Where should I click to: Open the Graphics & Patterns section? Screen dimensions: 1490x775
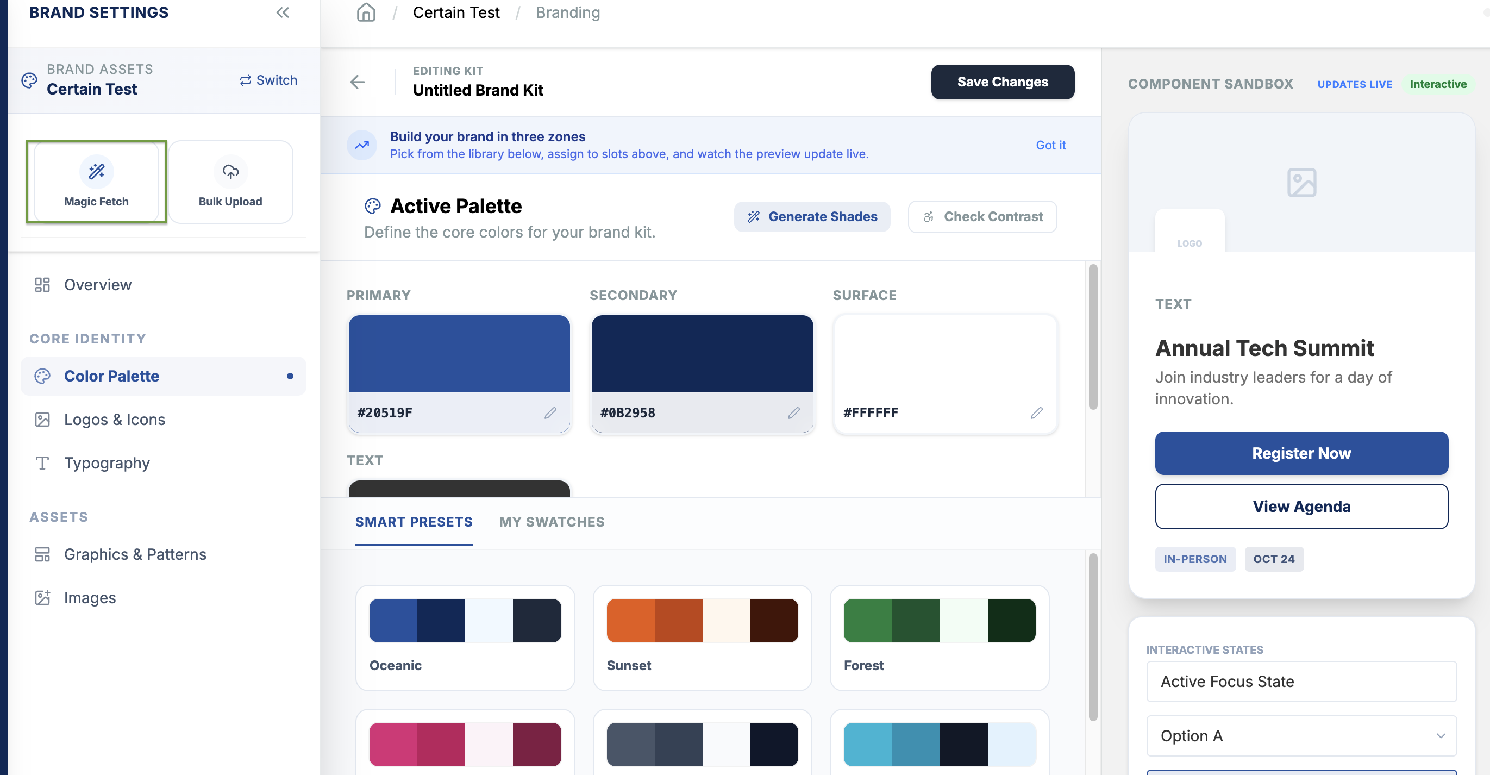[x=164, y=554]
